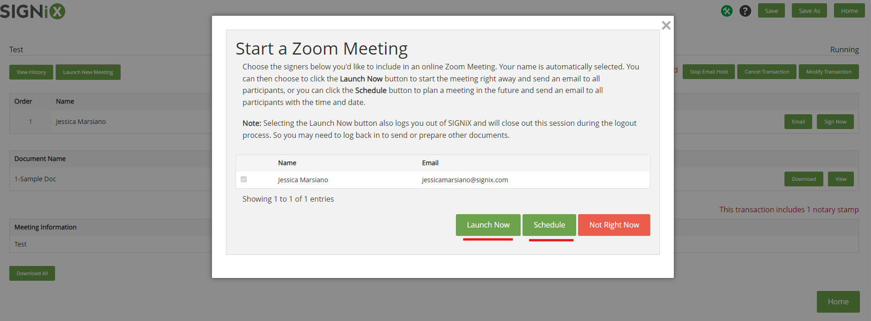Image resolution: width=871 pixels, height=321 pixels.
Task: Click the Save As button
Action: click(x=809, y=11)
